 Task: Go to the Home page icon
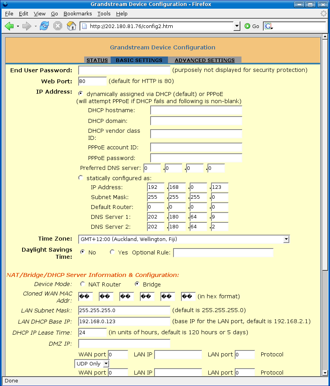[x=72, y=26]
